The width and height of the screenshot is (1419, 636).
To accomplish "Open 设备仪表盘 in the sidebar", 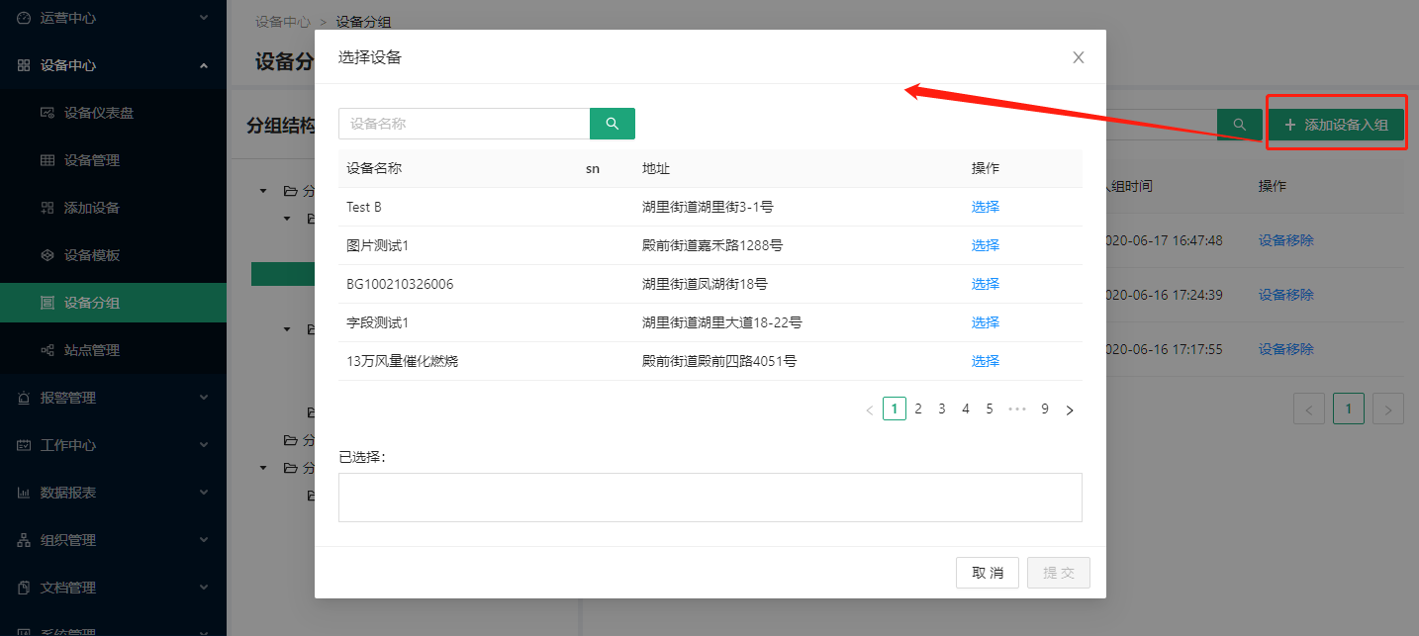I will tap(98, 113).
